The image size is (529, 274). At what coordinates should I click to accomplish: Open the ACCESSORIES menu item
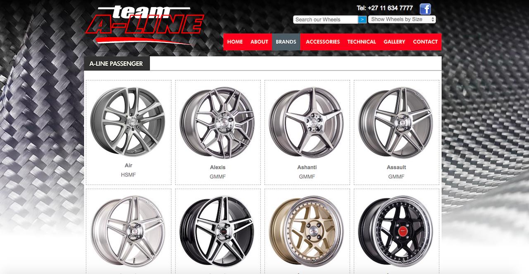coord(323,42)
